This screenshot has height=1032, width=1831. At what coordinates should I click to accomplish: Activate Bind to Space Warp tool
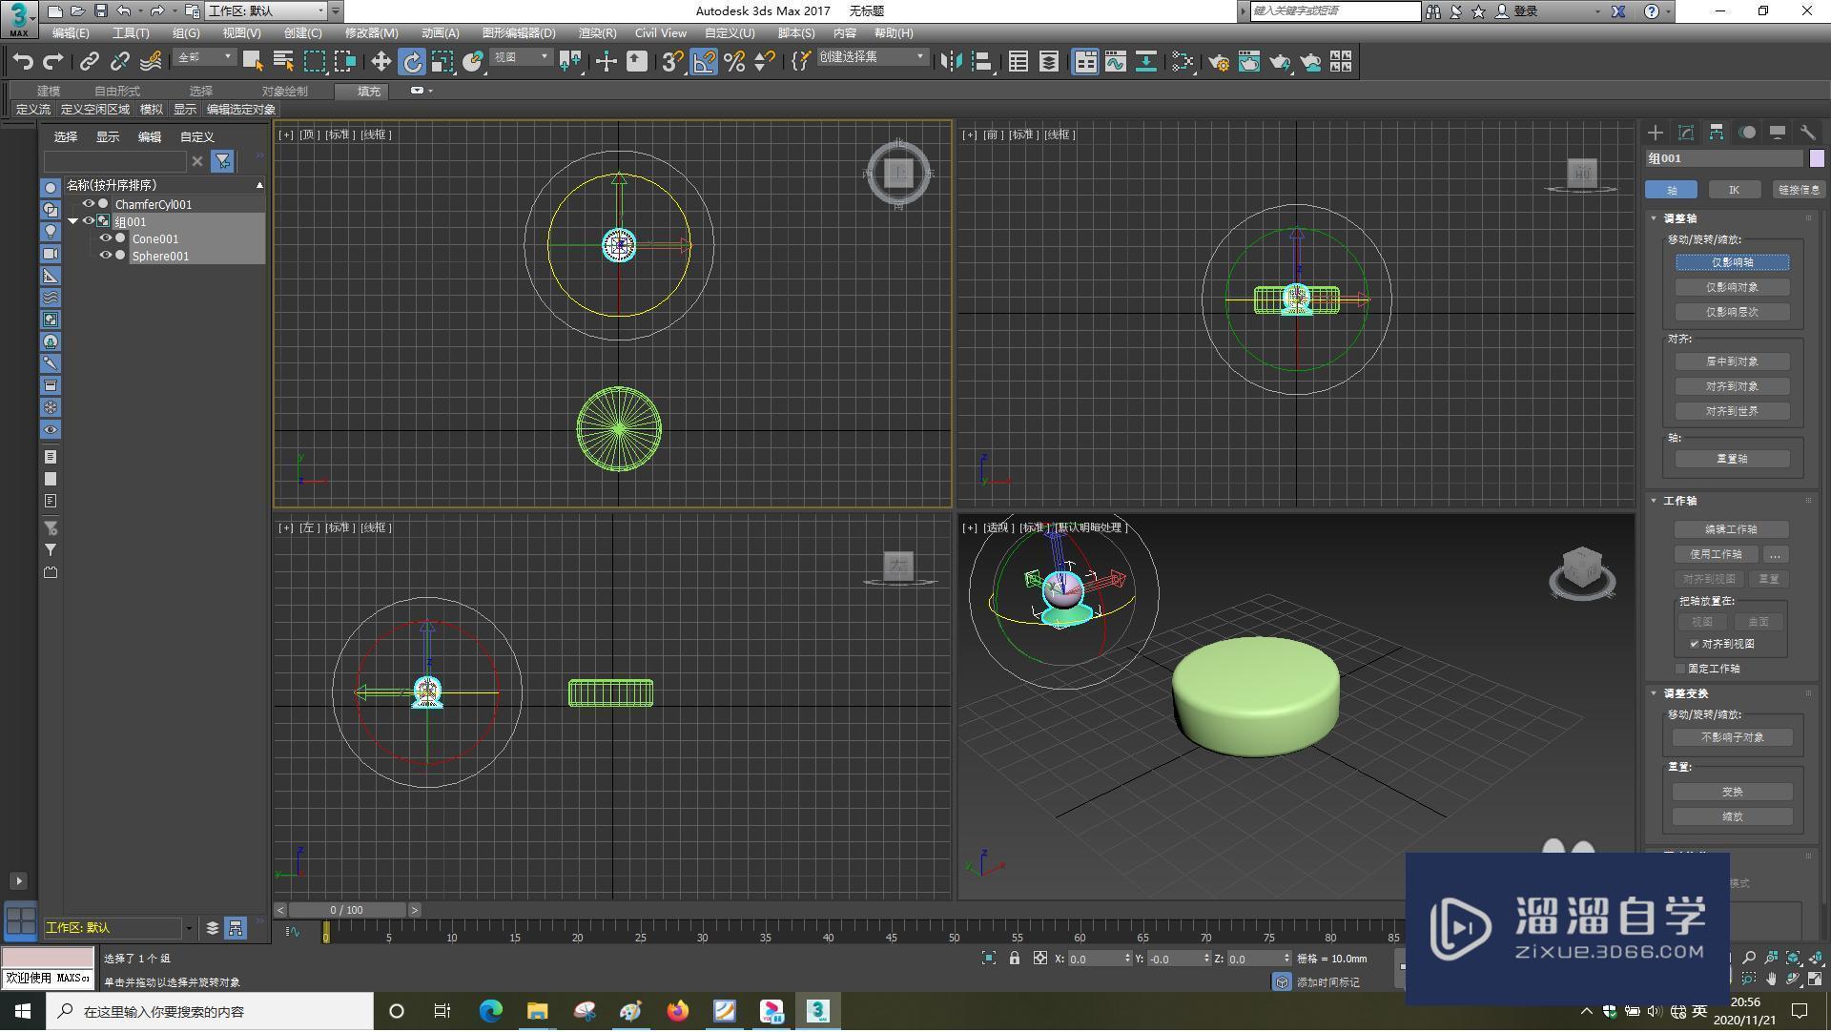(150, 62)
